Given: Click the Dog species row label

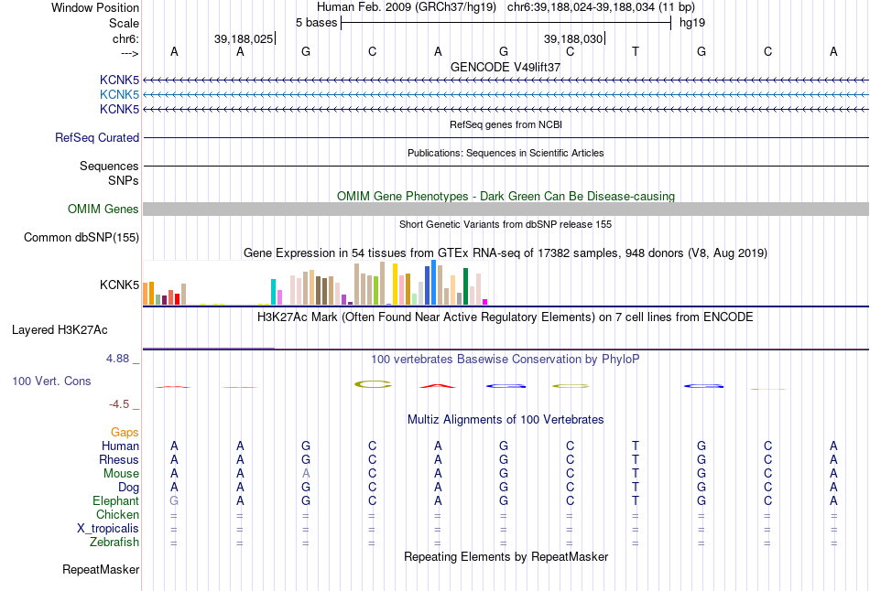Looking at the screenshot, I should coord(129,488).
